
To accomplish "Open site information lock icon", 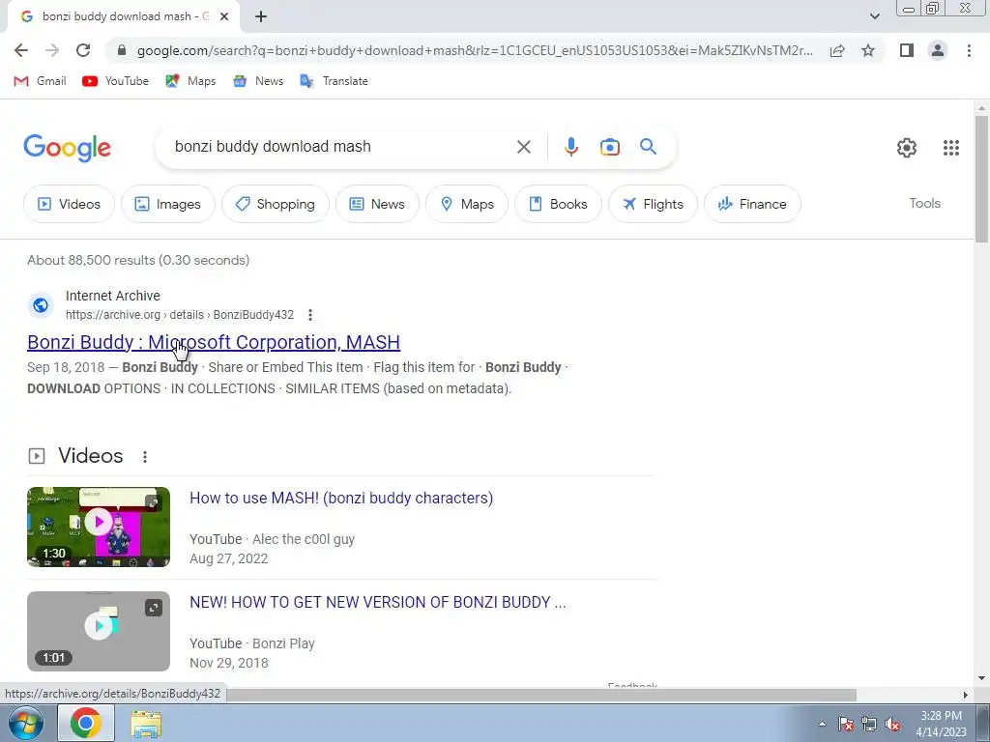I will pos(122,50).
